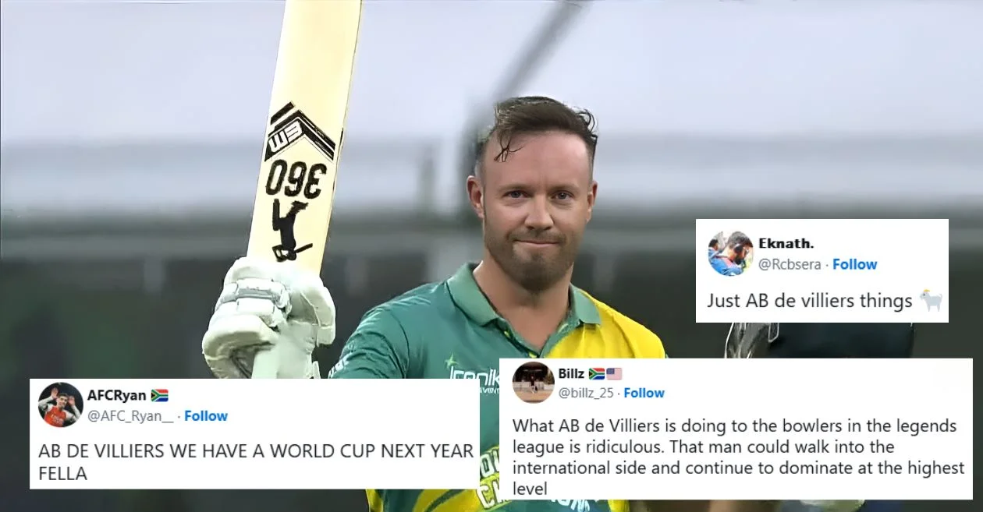Click Eknath's profile avatar
The image size is (983, 512).
pyautogui.click(x=731, y=253)
